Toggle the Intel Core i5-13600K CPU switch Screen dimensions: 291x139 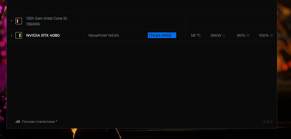click(19, 21)
